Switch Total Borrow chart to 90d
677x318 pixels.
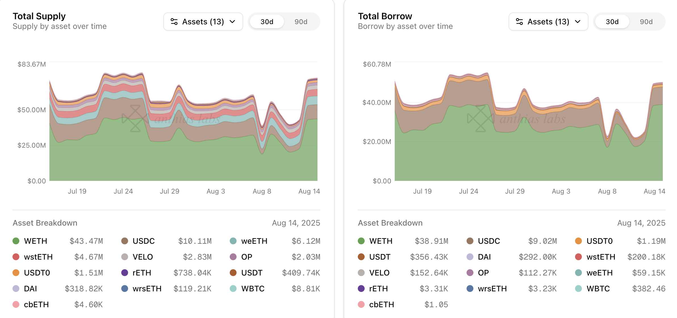646,22
